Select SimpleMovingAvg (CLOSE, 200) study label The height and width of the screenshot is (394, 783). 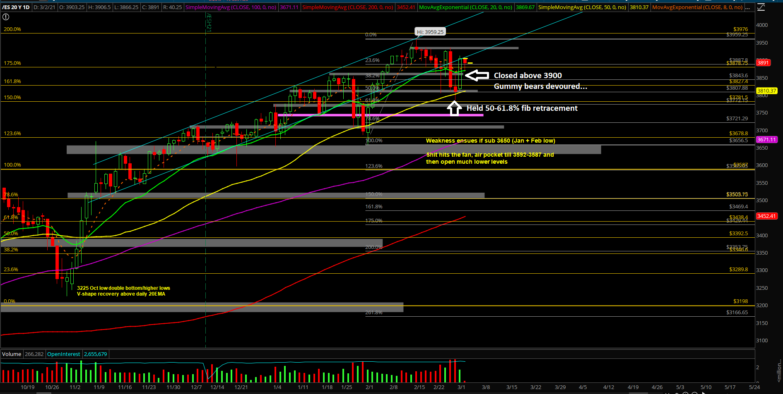click(x=348, y=7)
